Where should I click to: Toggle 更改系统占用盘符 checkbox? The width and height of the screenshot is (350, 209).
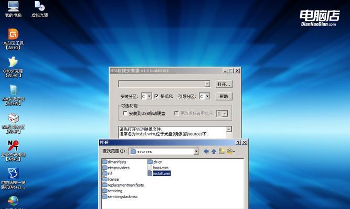(x=176, y=113)
